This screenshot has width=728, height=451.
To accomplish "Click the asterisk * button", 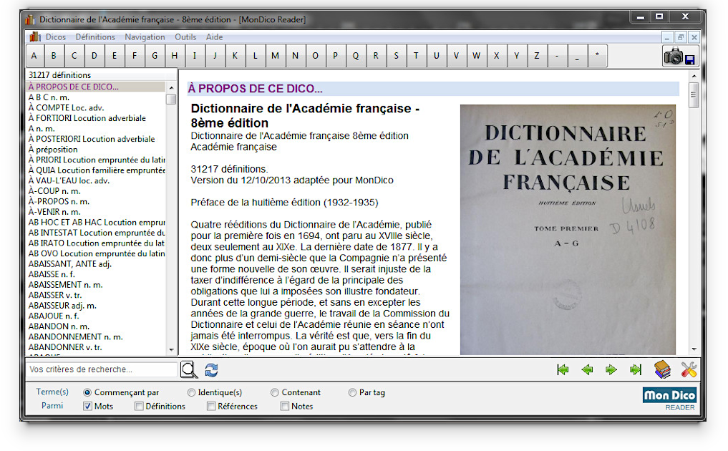I will pyautogui.click(x=597, y=56).
